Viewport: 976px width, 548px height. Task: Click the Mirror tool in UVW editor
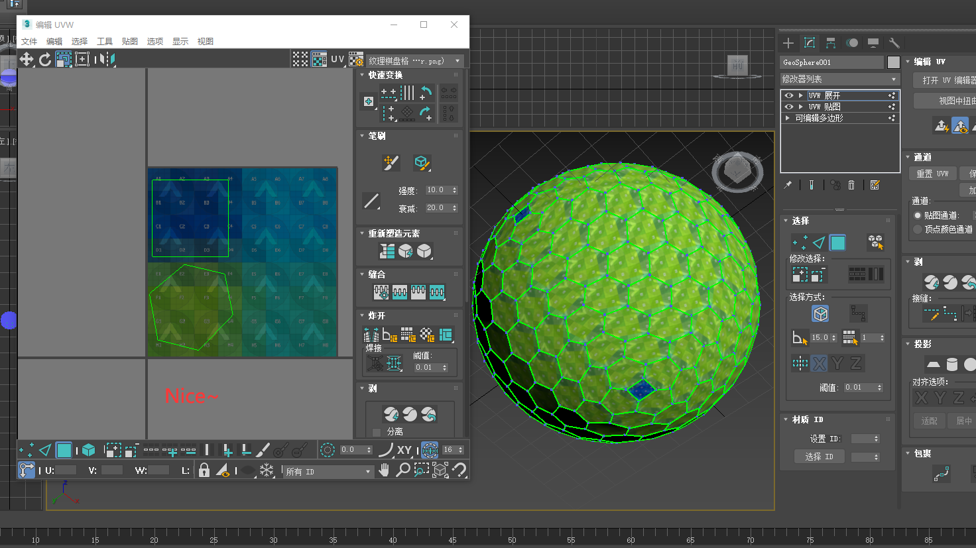coord(106,60)
